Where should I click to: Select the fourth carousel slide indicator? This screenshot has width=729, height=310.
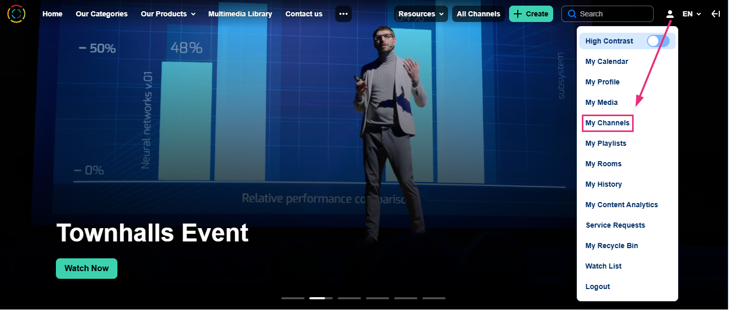[x=377, y=298]
